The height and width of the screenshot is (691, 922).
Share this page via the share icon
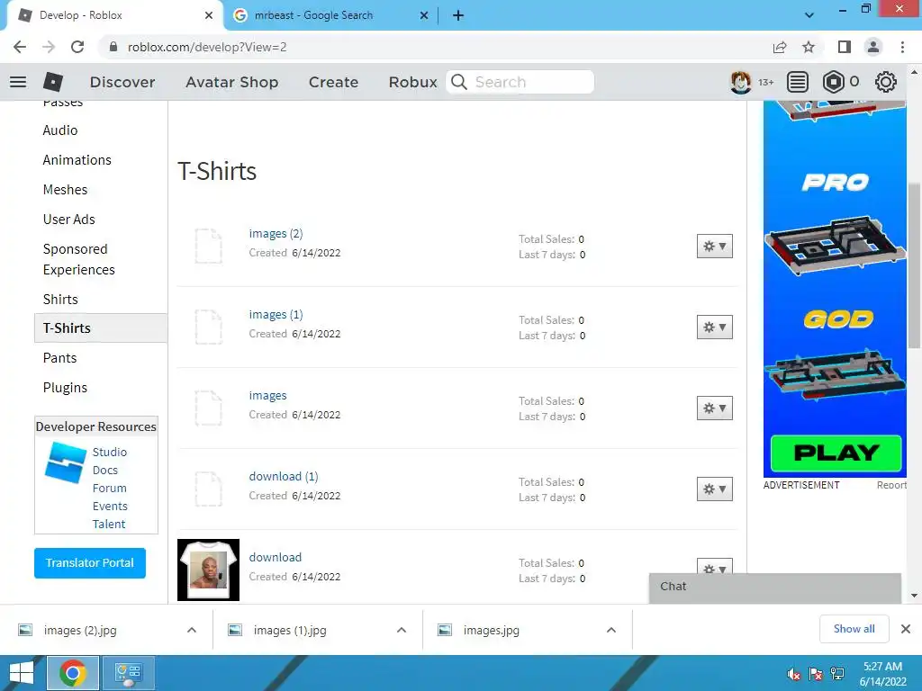tap(780, 47)
